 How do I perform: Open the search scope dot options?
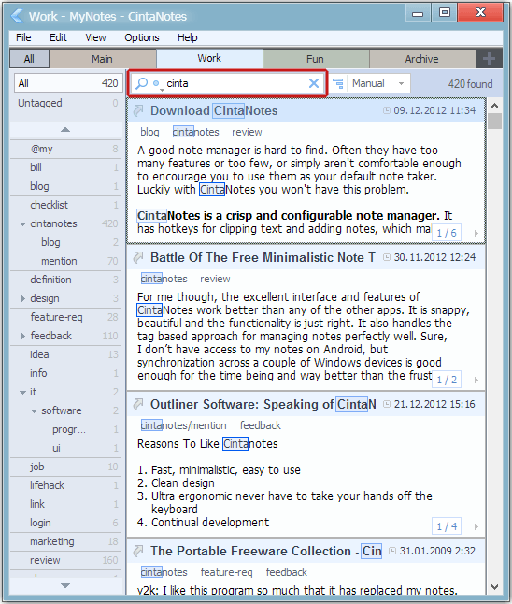pyautogui.click(x=156, y=83)
